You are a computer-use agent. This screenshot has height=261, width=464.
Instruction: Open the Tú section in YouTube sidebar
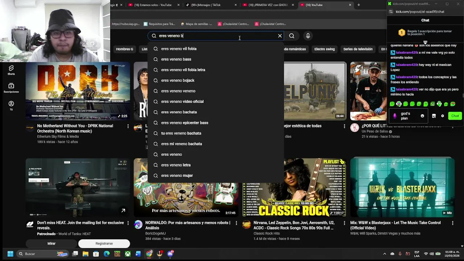point(11,105)
